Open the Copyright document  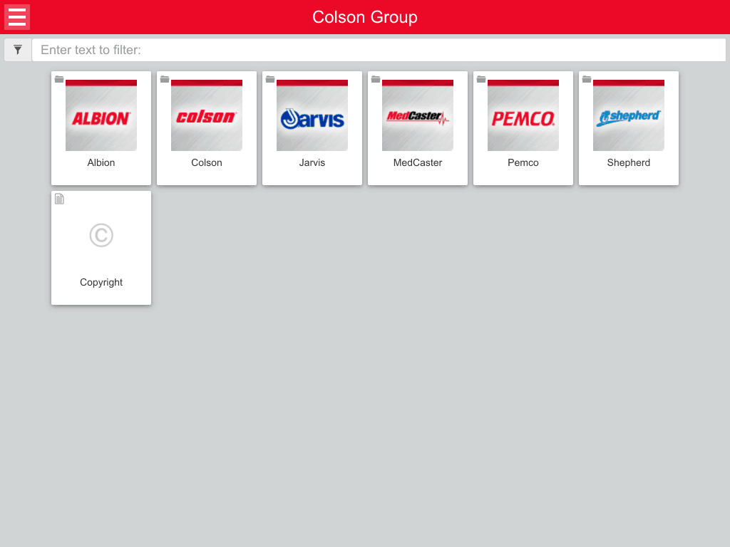(x=101, y=248)
